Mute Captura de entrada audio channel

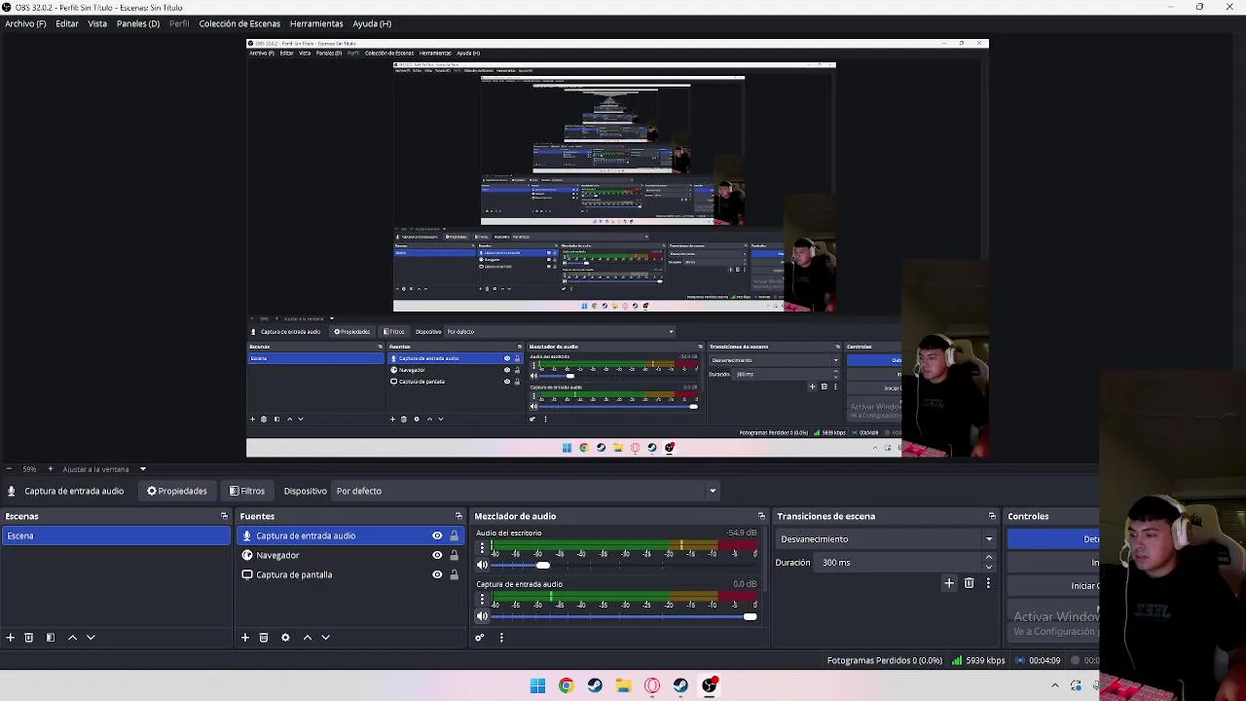point(482,616)
